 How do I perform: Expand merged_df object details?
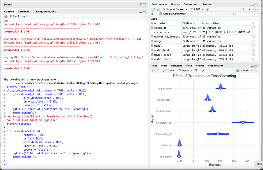click(x=152, y=41)
